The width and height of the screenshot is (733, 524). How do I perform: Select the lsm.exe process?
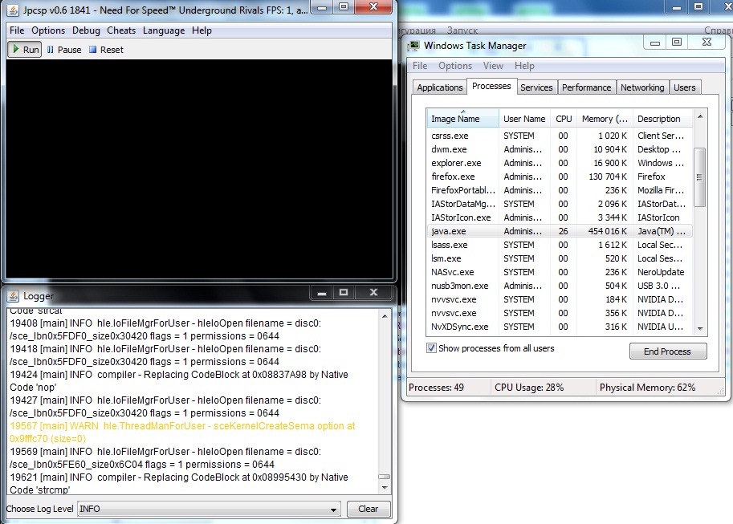point(560,258)
